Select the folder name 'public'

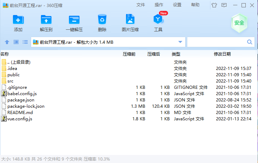(x=14, y=75)
